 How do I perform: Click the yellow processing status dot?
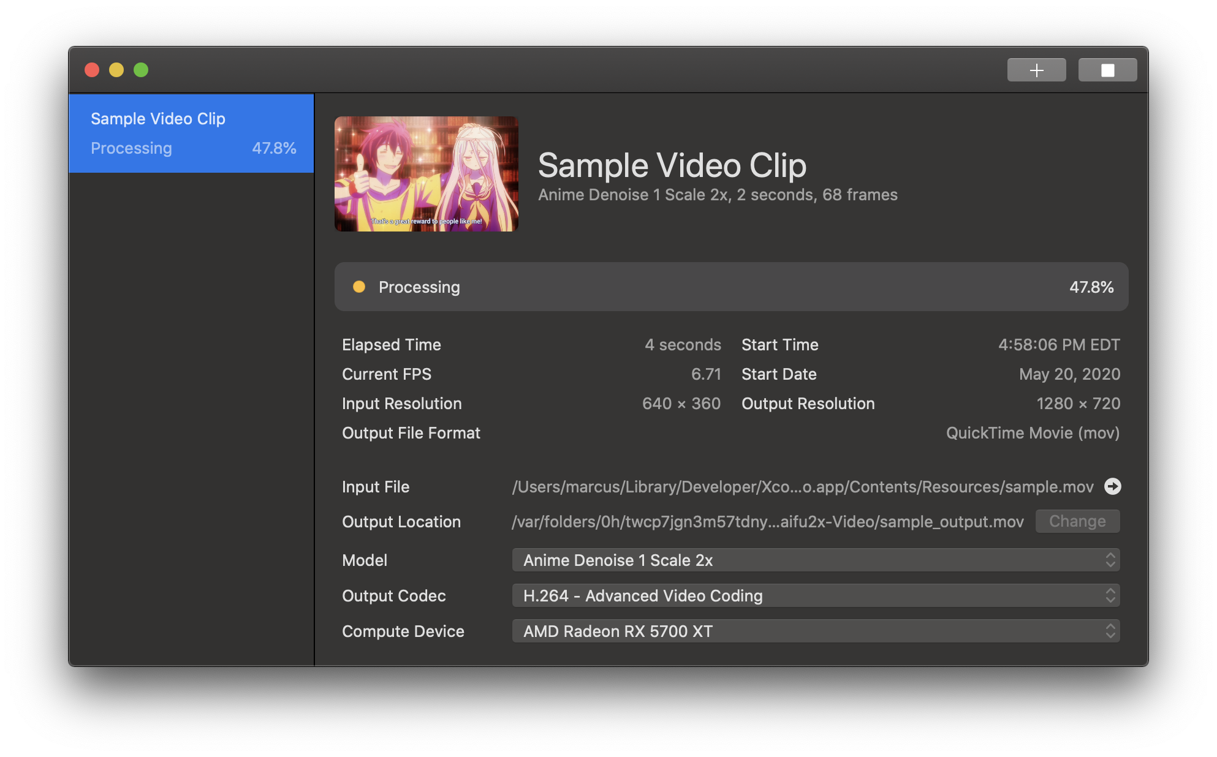[x=359, y=287]
